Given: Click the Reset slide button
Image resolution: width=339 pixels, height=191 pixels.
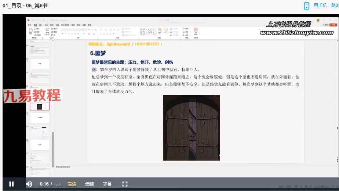Looking at the screenshot, I should click(54, 32).
